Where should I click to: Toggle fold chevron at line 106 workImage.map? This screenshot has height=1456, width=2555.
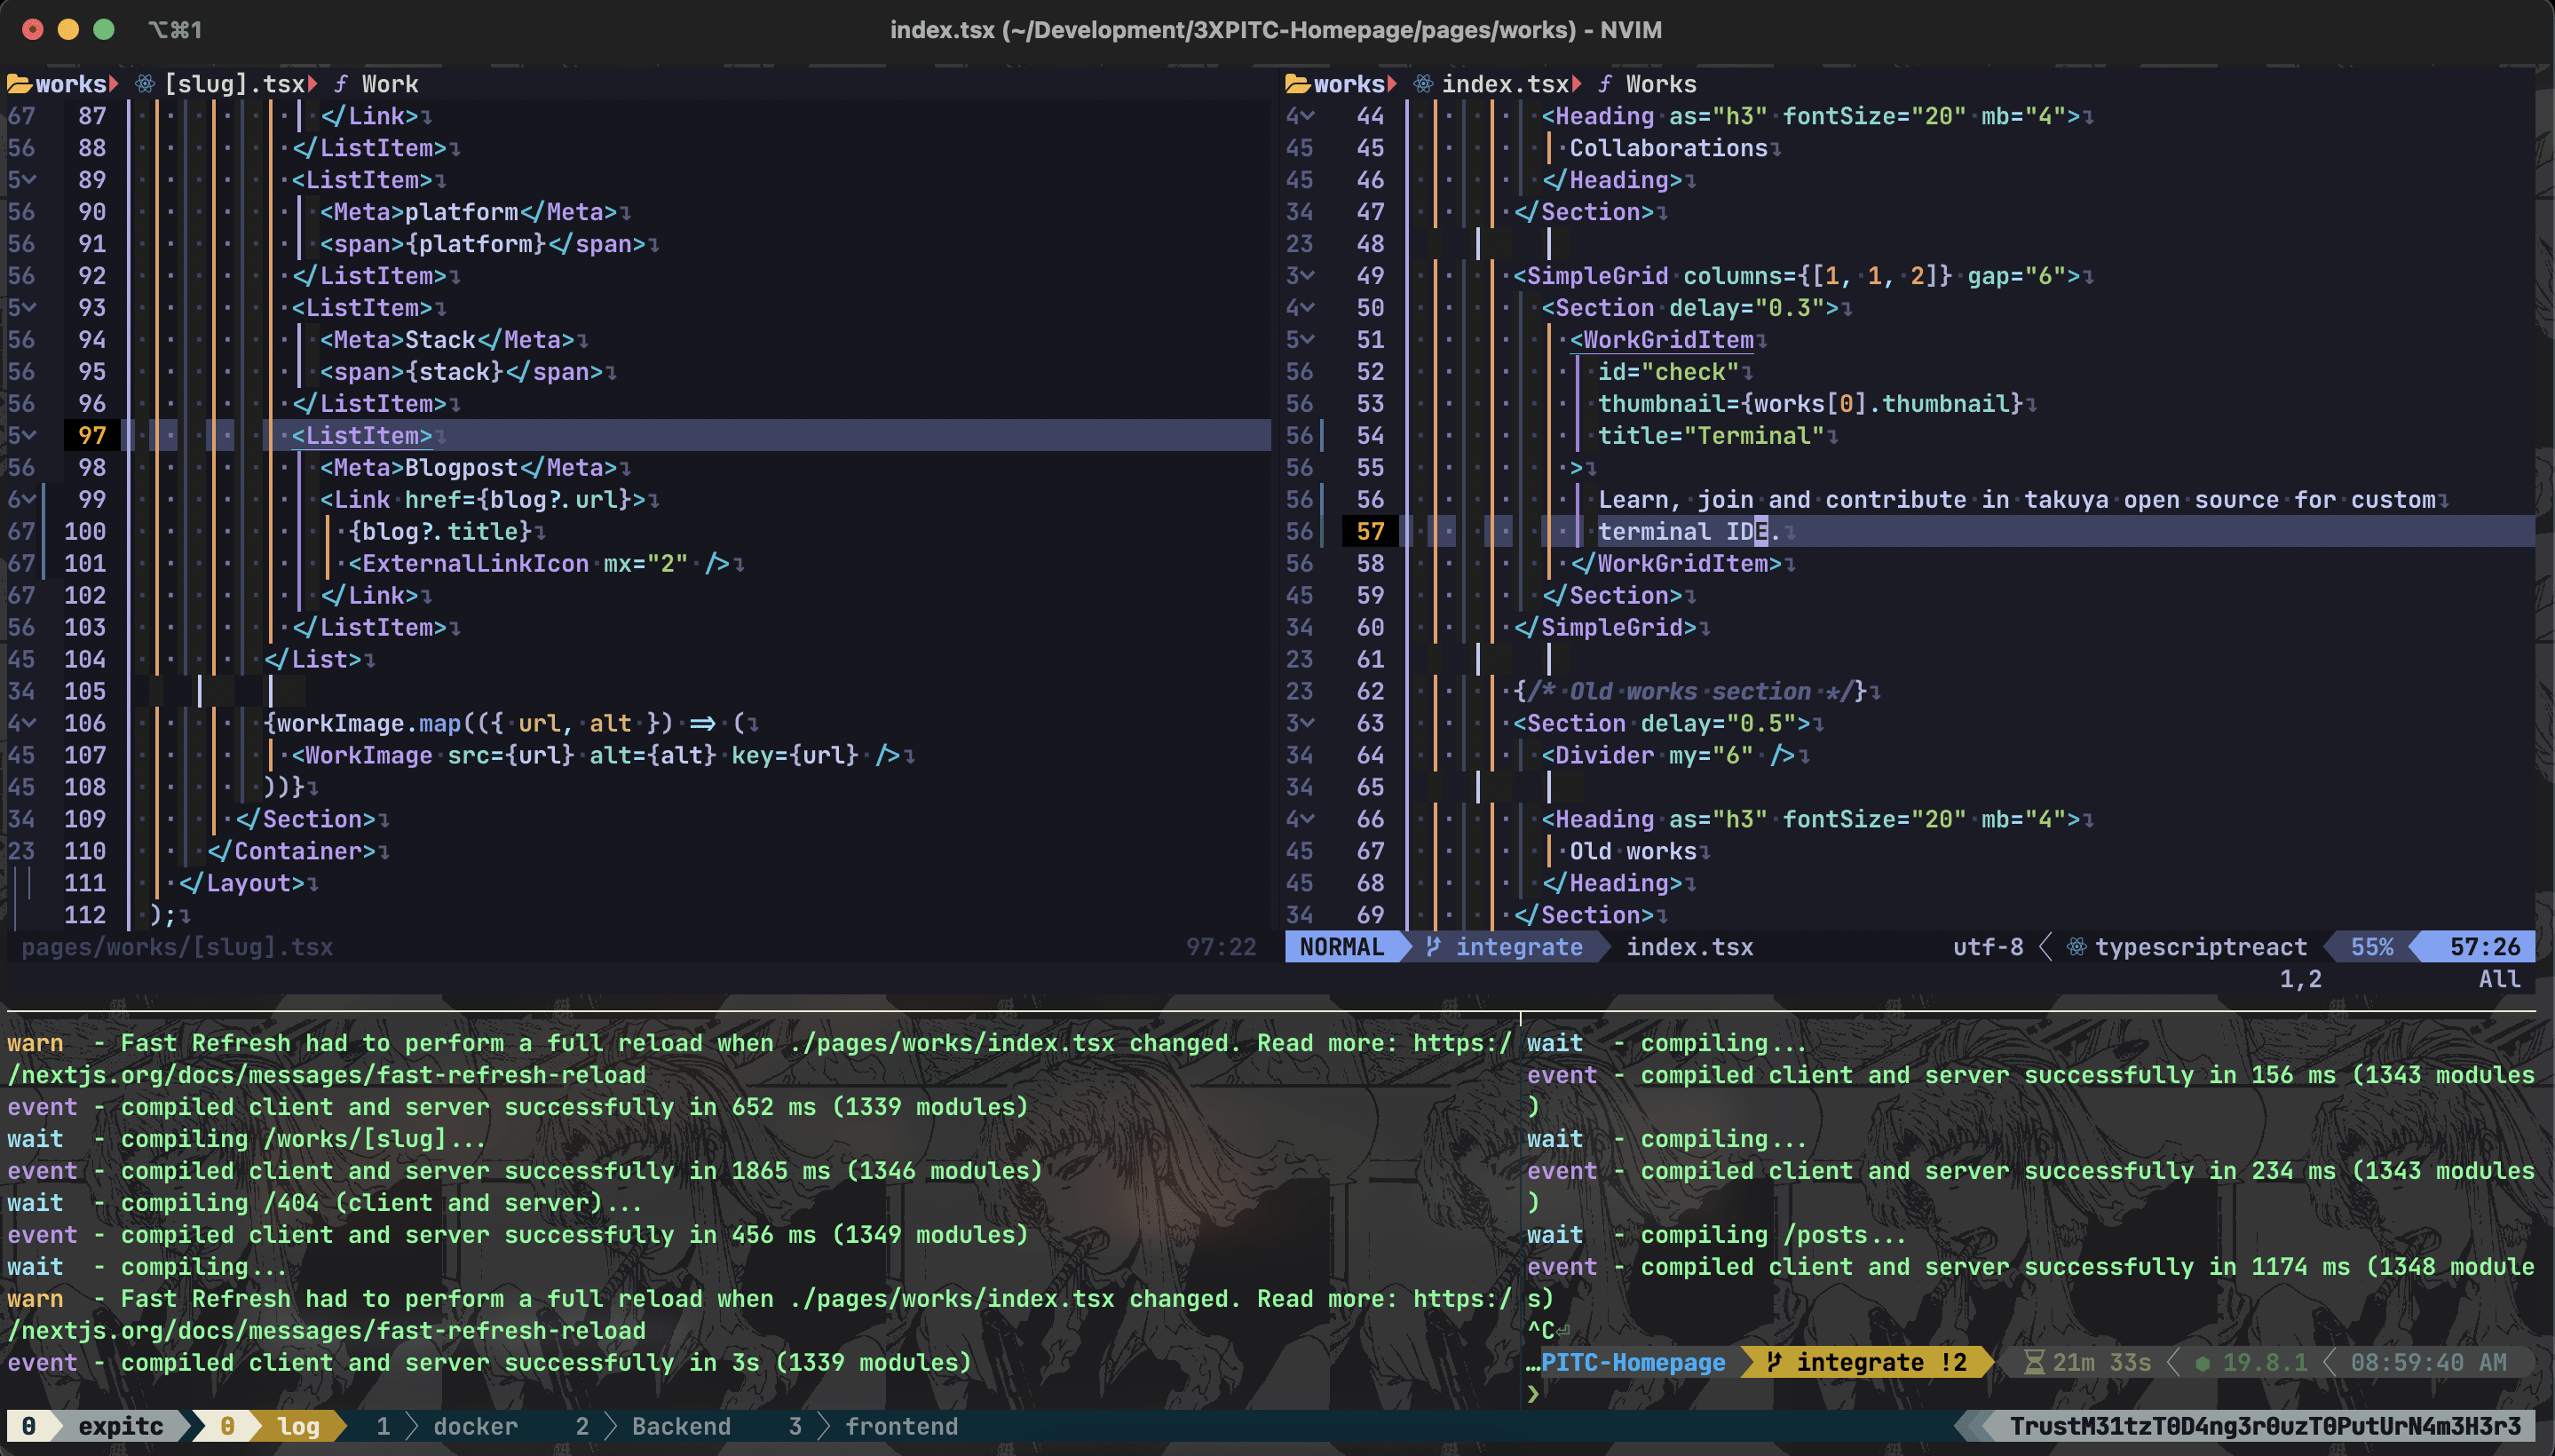click(30, 723)
